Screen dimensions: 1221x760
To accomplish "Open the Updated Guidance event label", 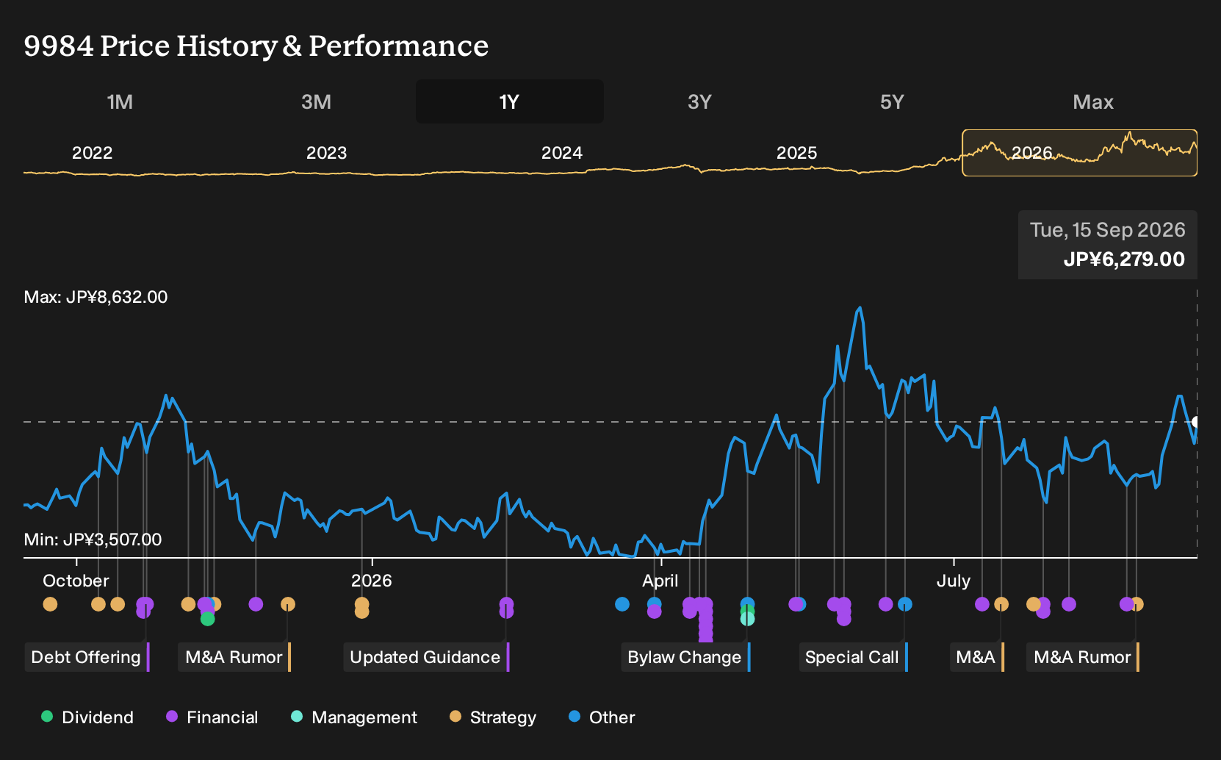I will pos(426,657).
